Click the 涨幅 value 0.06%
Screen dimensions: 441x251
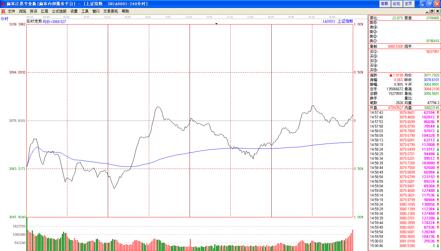(399, 80)
